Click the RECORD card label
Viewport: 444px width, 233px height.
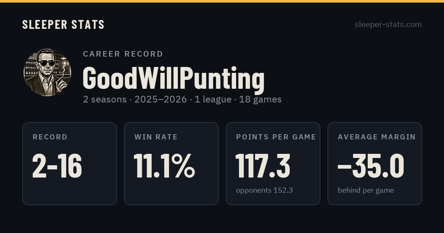click(x=50, y=137)
